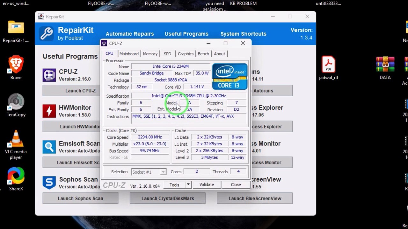Viewport: 408px width, 229px height.
Task: Click the Emsisoft Scan magnifier icon
Action: click(49, 147)
